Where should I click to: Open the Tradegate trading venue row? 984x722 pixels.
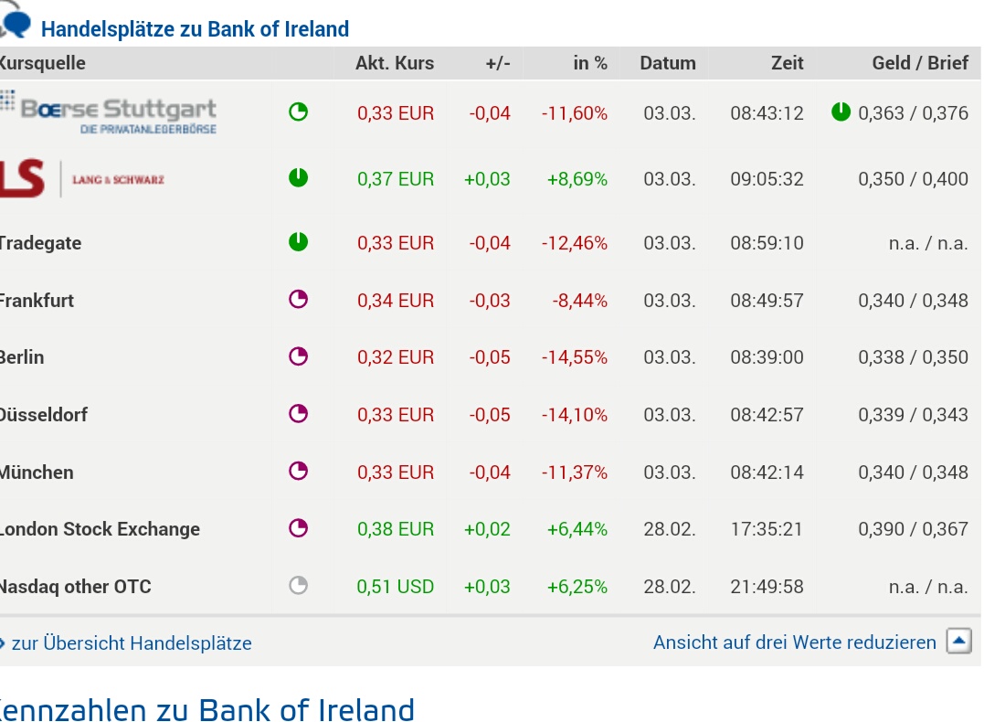click(41, 243)
